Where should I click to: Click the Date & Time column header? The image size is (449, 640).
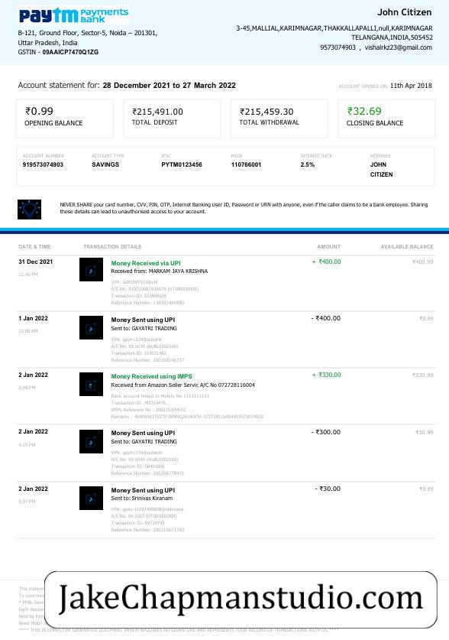tap(34, 246)
